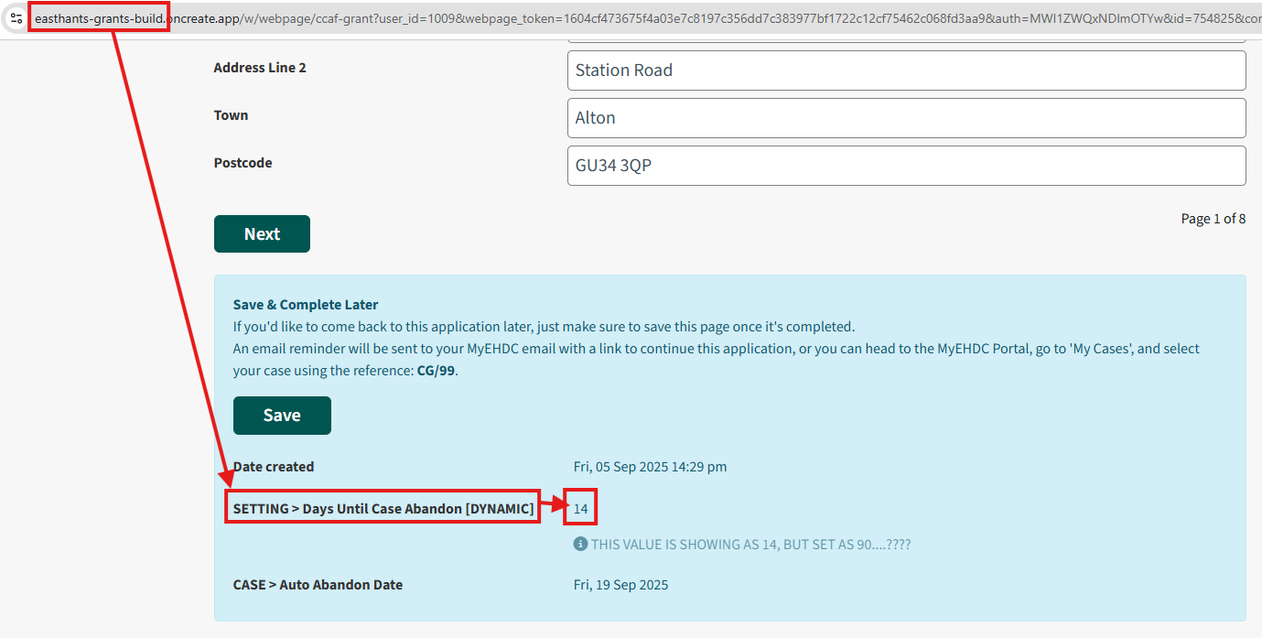Click the Town label text
The width and height of the screenshot is (1262, 638).
click(232, 115)
